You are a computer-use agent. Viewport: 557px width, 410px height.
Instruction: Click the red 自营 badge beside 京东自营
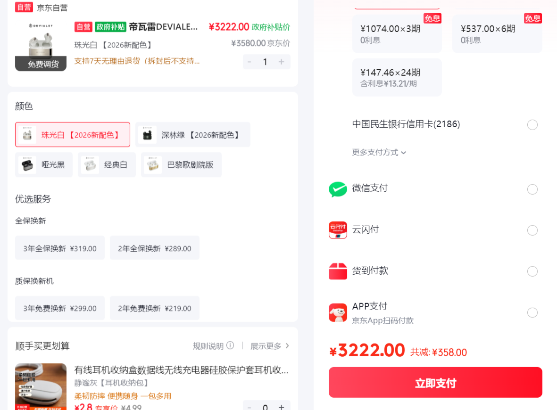tap(24, 7)
